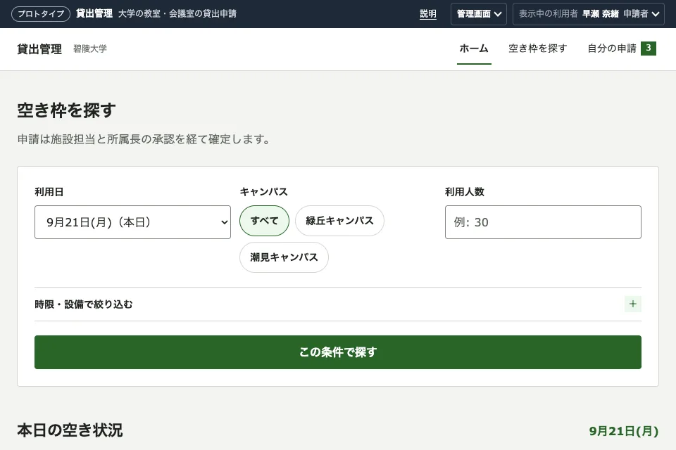Image resolution: width=676 pixels, height=450 pixels.
Task: Click the 本日の空き状況 heading
Action: tap(70, 430)
